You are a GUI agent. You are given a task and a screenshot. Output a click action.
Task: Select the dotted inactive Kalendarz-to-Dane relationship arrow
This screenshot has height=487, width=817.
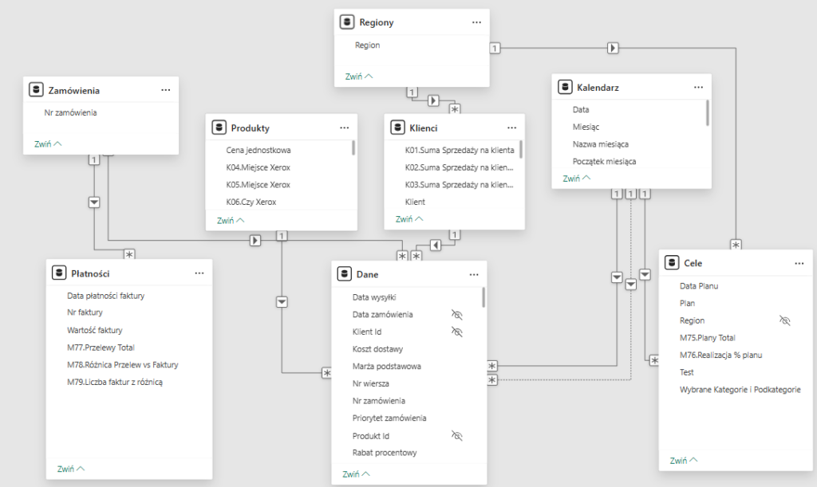tap(631, 284)
